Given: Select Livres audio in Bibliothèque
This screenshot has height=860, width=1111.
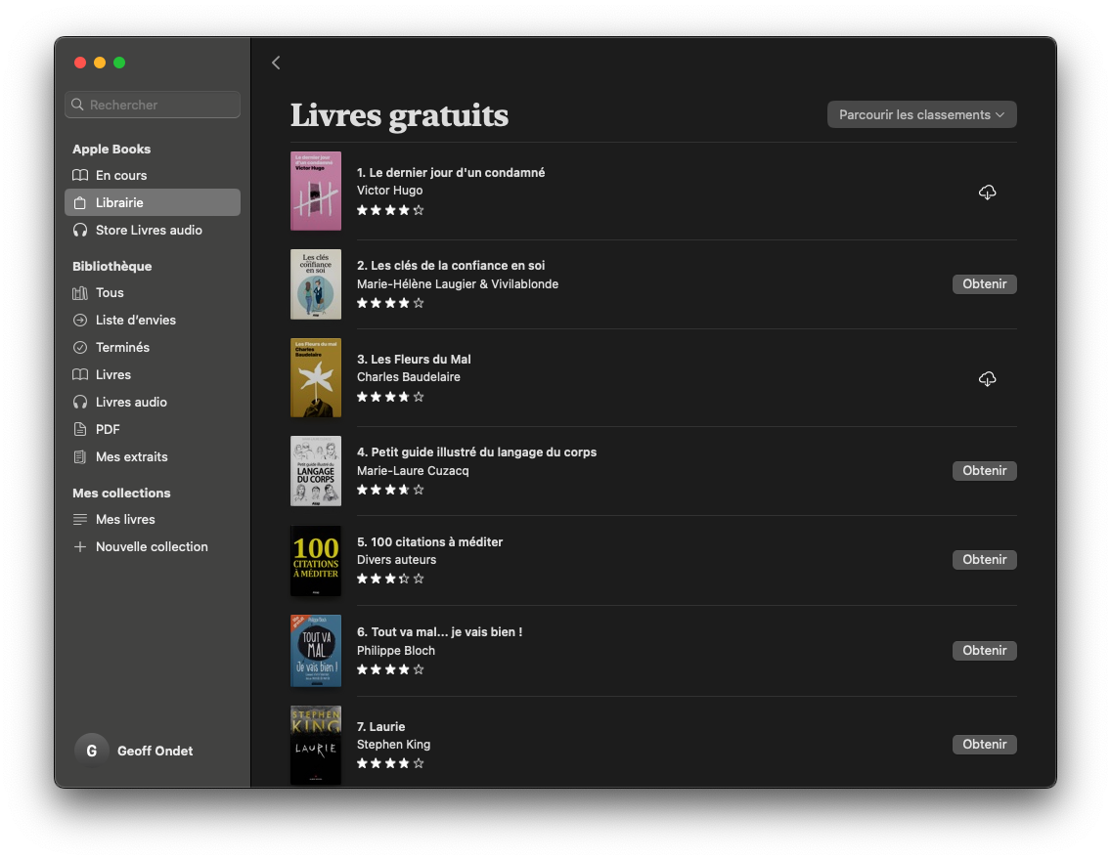Looking at the screenshot, I should (x=153, y=402).
